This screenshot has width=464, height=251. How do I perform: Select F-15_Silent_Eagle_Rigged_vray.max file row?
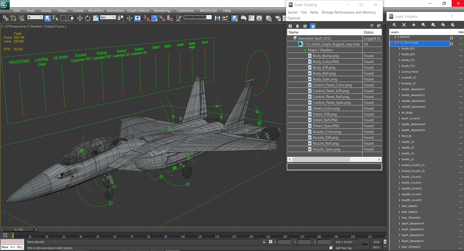click(x=334, y=44)
